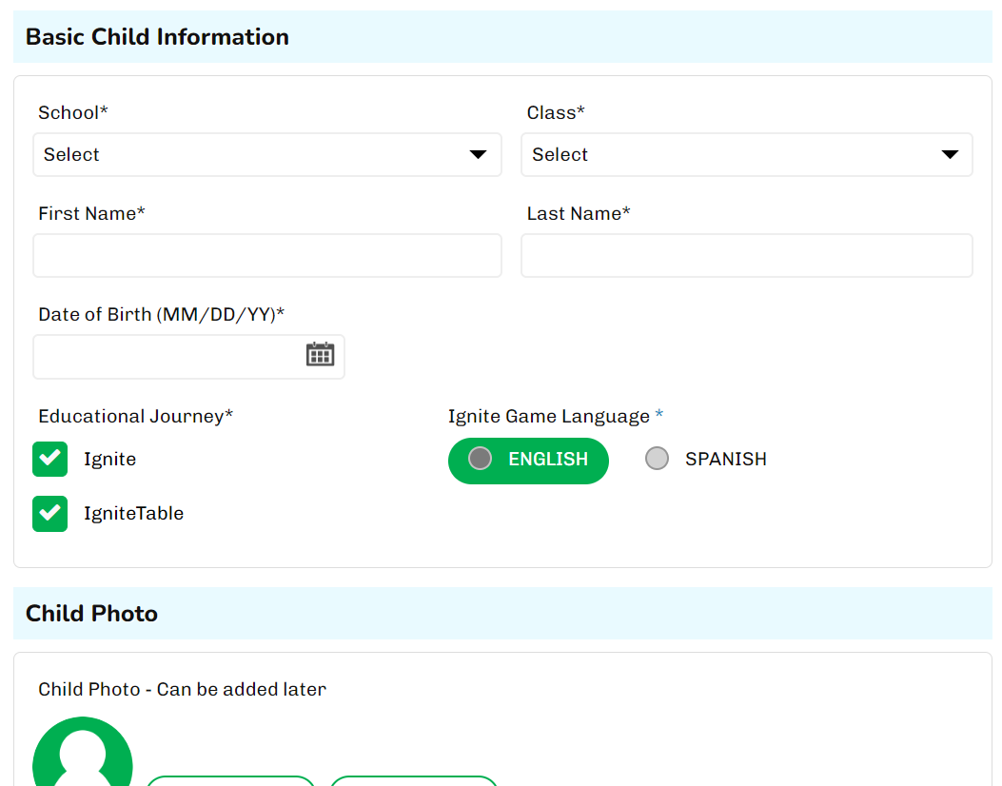Focus the Last Name text field
The height and width of the screenshot is (786, 1002).
pos(746,256)
